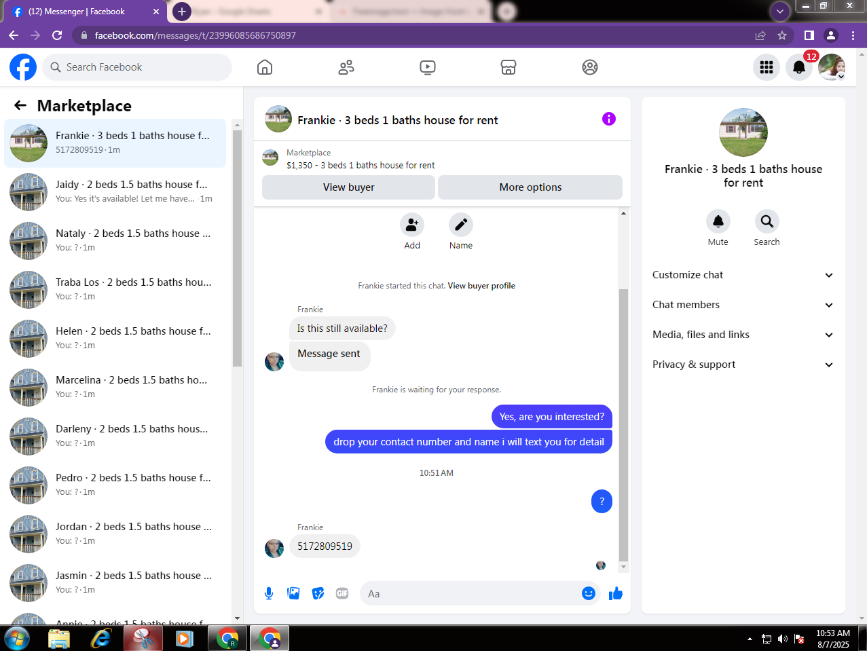The height and width of the screenshot is (651, 867).
Task: Click the volume speaker tray icon
Action: point(783,639)
